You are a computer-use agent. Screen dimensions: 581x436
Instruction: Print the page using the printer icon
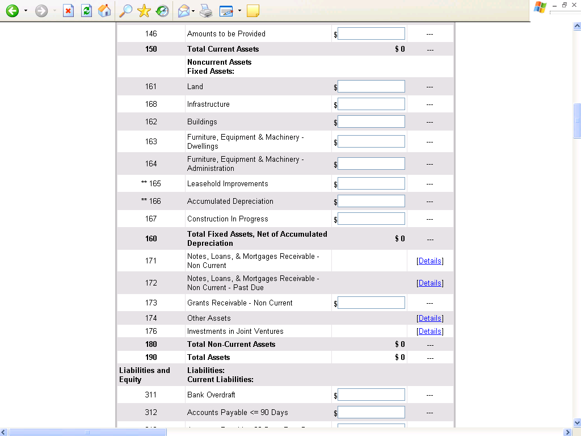206,11
